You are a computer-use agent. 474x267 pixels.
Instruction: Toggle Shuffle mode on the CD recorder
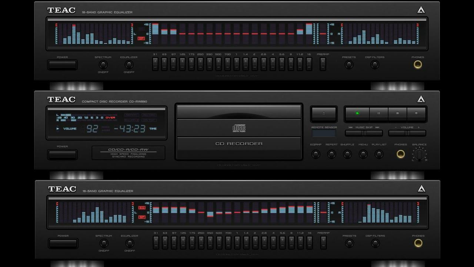[347, 154]
